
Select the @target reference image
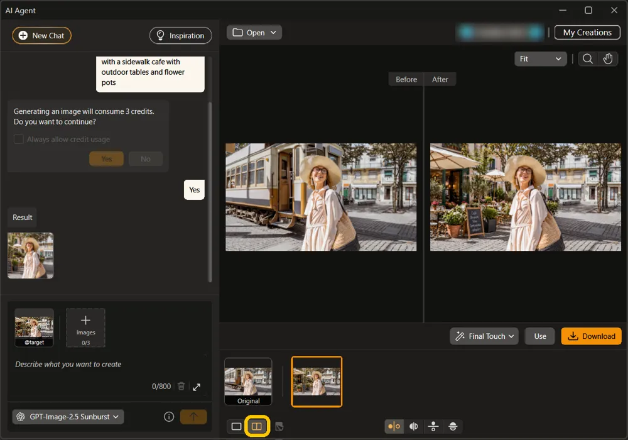tap(34, 327)
